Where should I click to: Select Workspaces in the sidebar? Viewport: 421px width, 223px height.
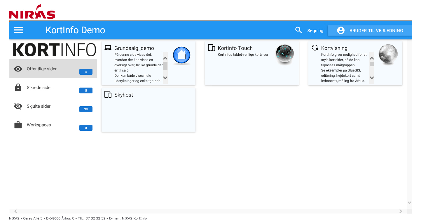click(53, 125)
